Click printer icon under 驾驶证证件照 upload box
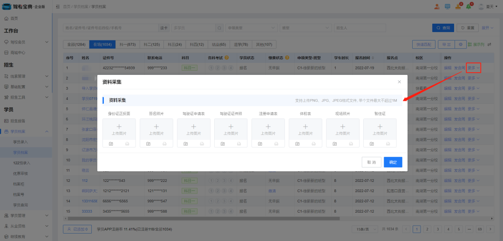Image resolution: width=503 pixels, height=241 pixels. pos(239,144)
